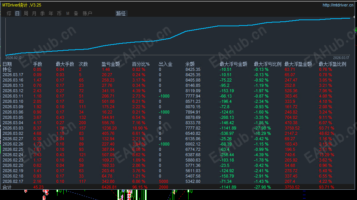Select the 2026.03.11 date row
This screenshot has height=200, width=357.
pos(13,96)
